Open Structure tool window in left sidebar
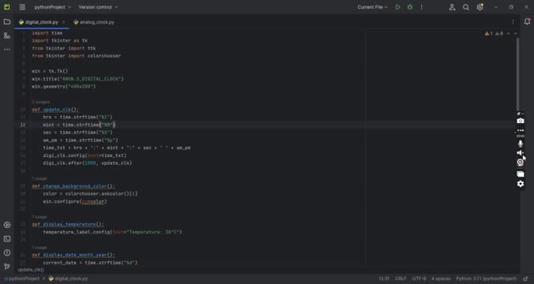Screen dimensions: 534x284 [x=7, y=35]
